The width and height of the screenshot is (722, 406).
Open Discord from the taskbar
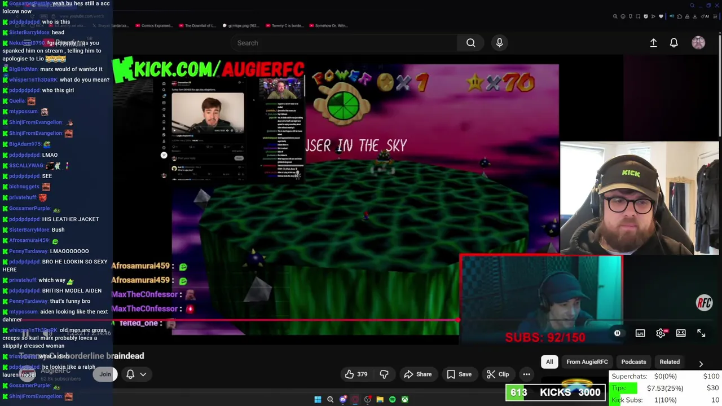point(343,400)
